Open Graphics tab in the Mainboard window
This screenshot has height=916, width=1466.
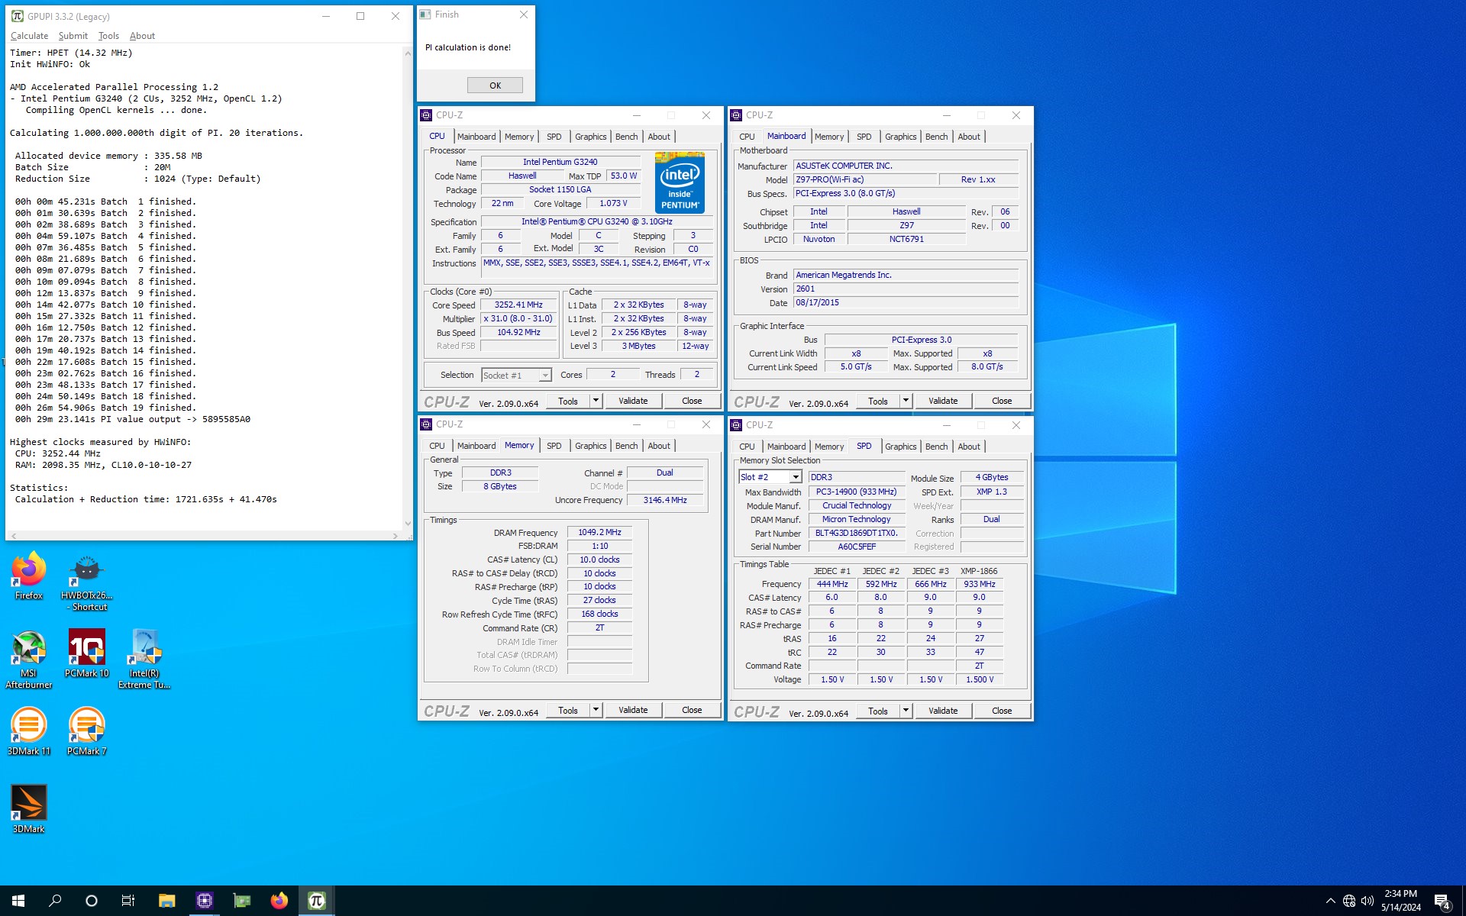(x=900, y=137)
